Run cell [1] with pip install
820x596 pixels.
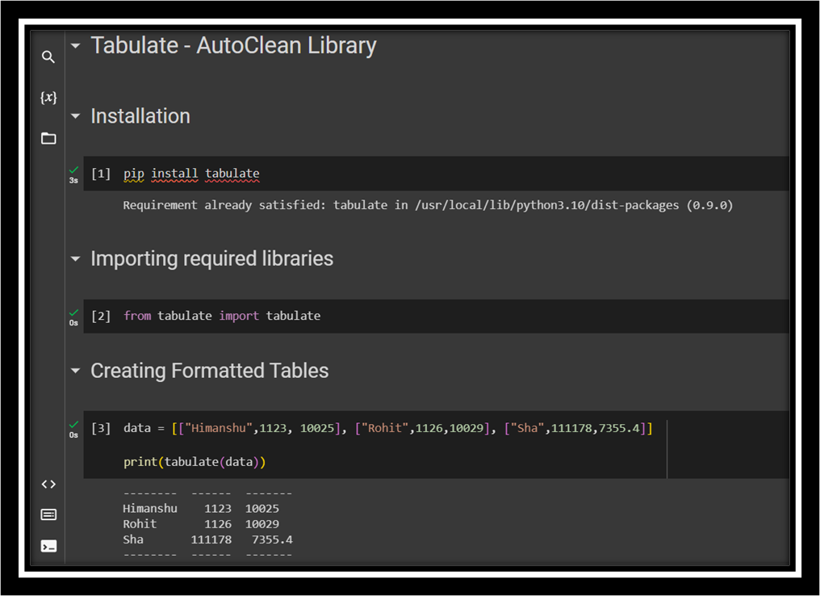pos(100,174)
